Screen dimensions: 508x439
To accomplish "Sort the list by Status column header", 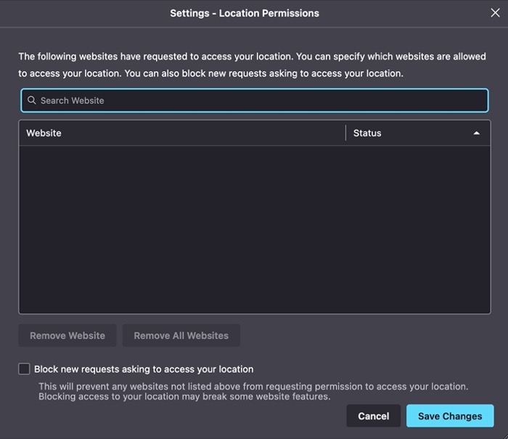I will [406, 134].
